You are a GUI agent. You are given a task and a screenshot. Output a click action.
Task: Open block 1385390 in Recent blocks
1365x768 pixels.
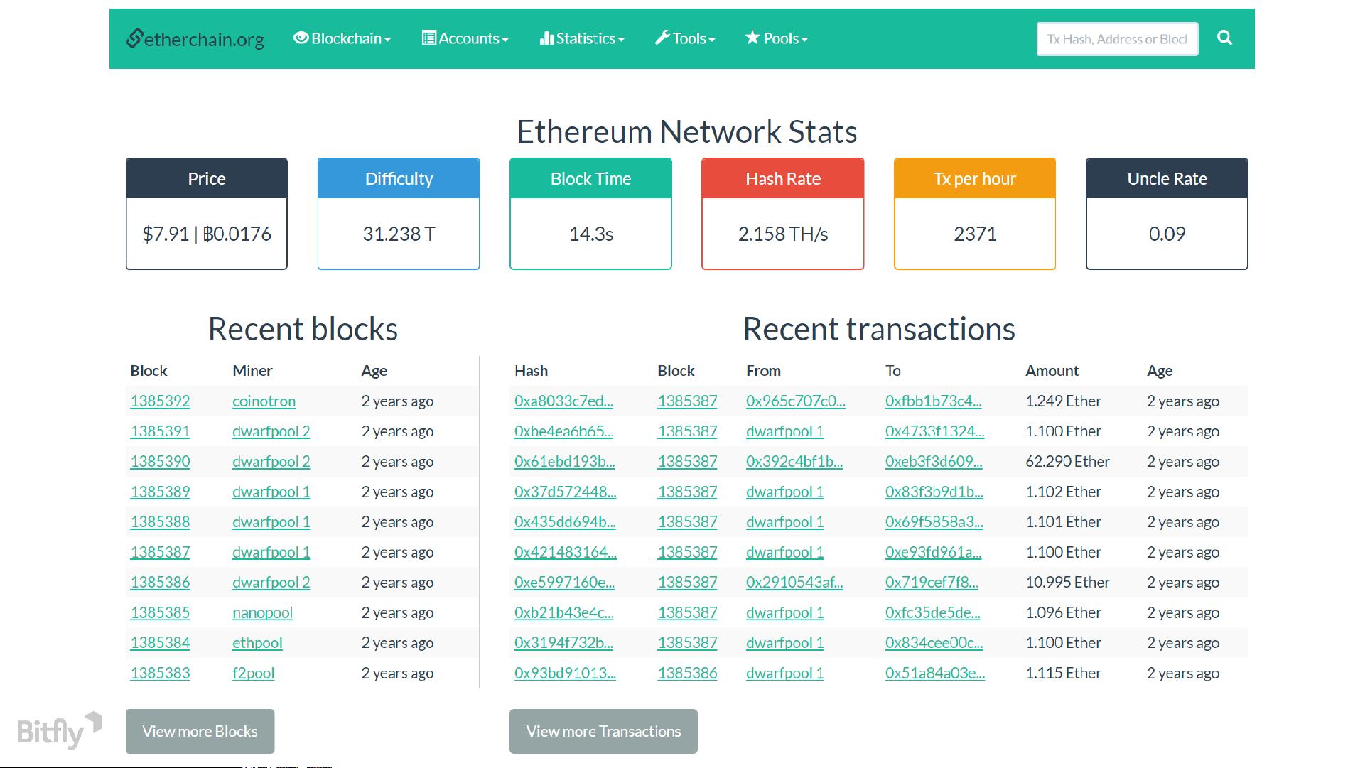pos(160,461)
